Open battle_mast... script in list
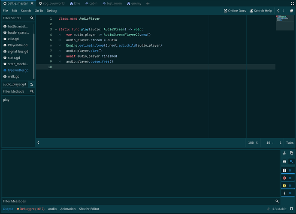Viewport: 296px width, 214px height. 18,27
